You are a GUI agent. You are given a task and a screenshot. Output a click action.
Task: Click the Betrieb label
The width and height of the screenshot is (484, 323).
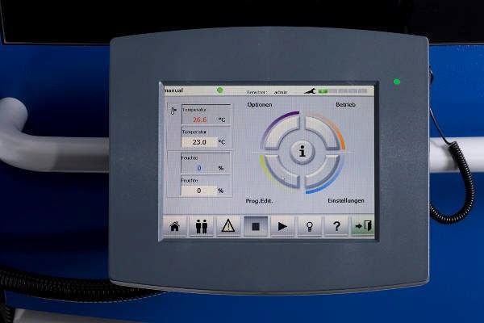[345, 105]
